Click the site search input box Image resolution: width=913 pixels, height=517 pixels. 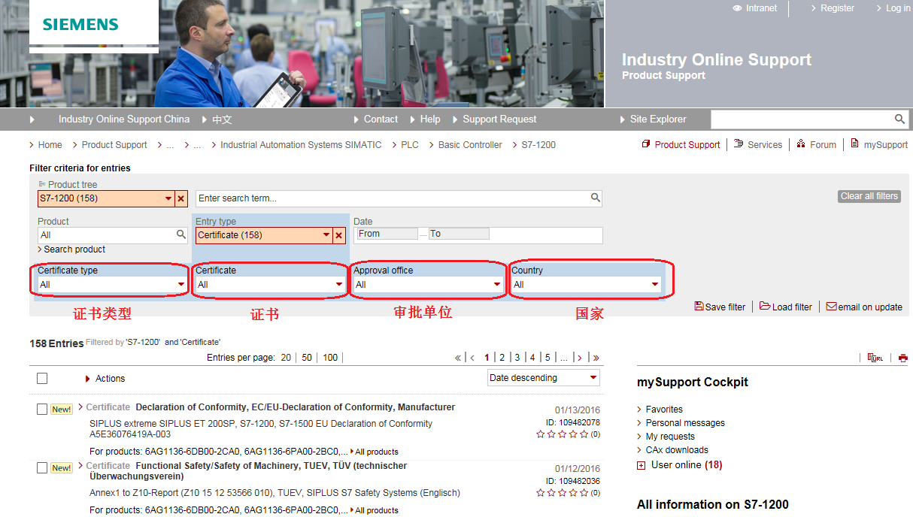coord(802,119)
